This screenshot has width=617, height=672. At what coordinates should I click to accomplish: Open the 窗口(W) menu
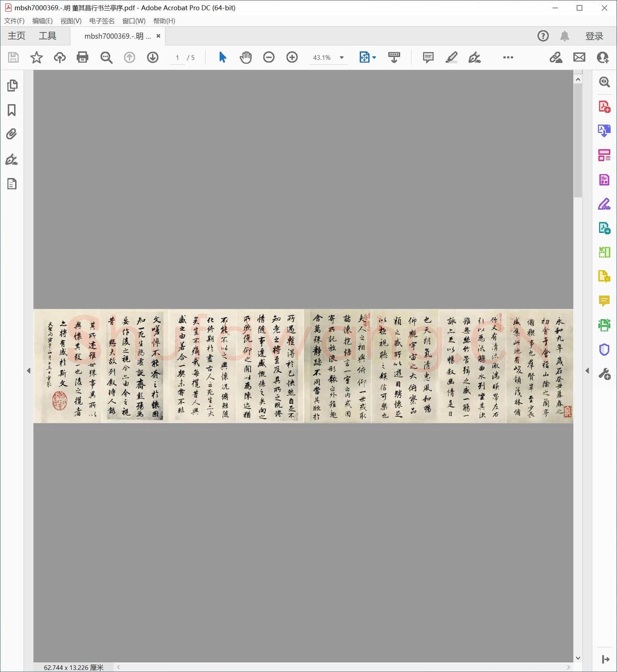pos(134,21)
